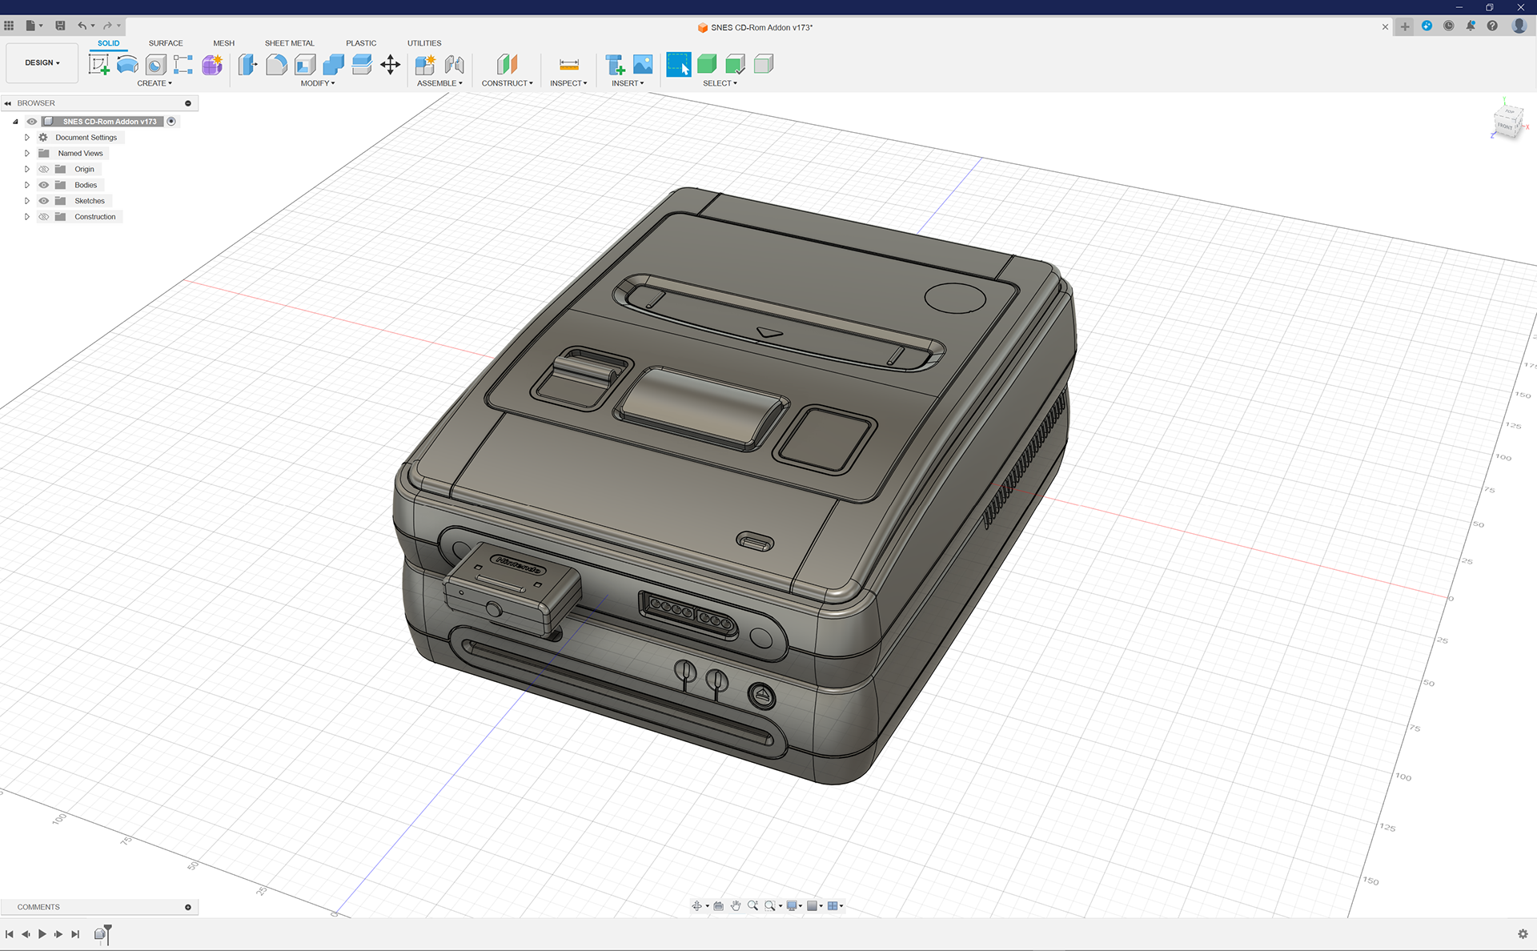The width and height of the screenshot is (1537, 951).
Task: Click the New Component icon
Action: pos(425,64)
